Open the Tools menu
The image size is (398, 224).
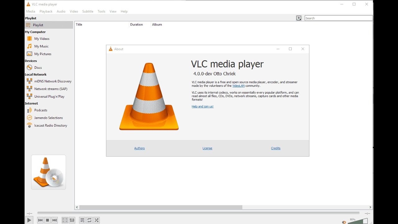101,12
